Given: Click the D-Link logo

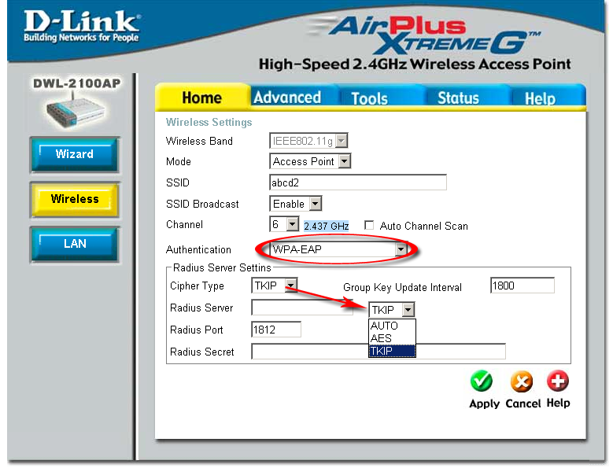Looking at the screenshot, I should [x=81, y=26].
